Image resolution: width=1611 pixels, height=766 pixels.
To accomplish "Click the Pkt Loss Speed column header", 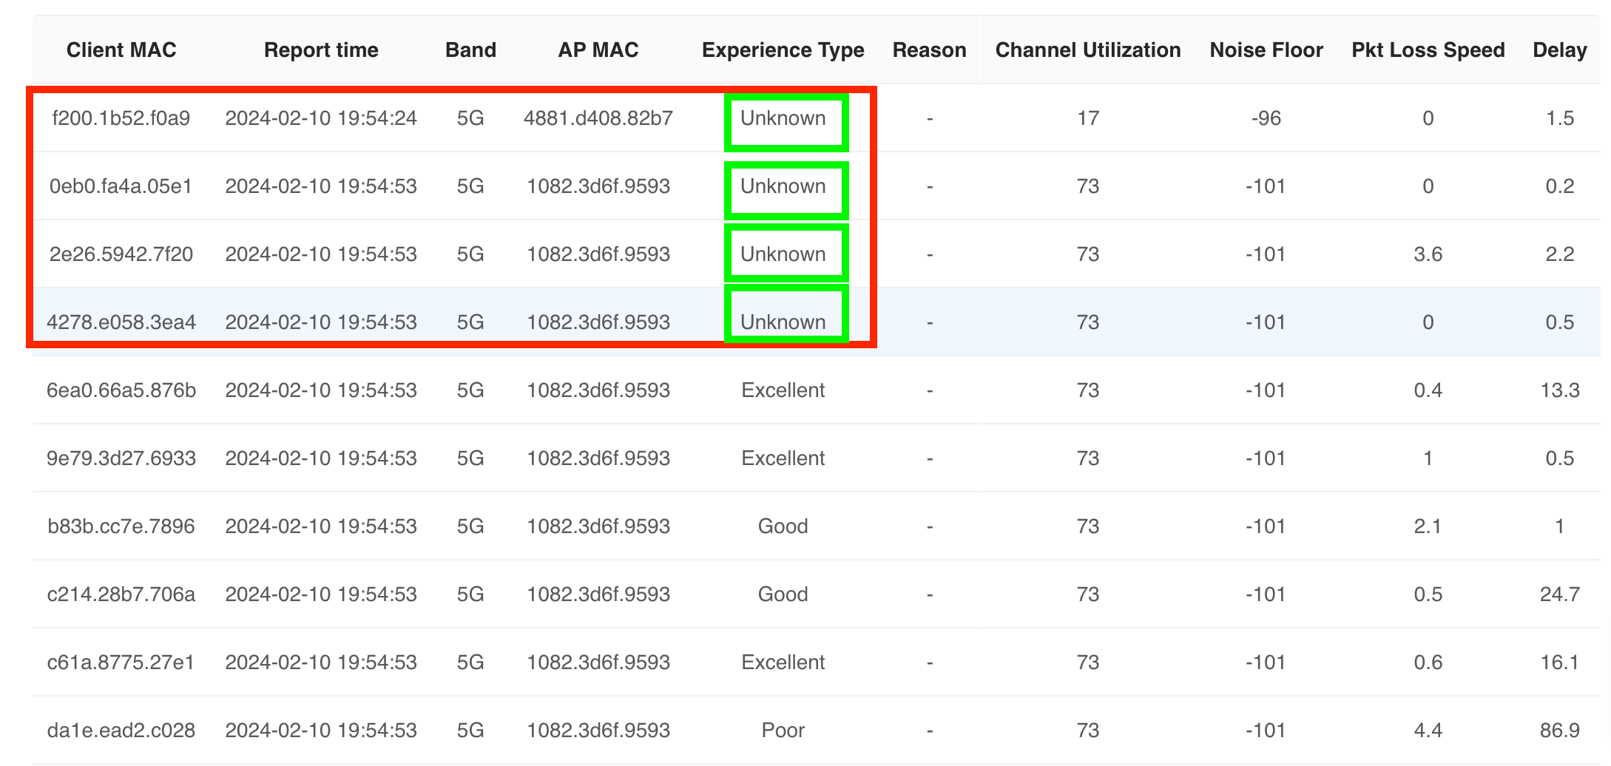I will click(x=1428, y=50).
